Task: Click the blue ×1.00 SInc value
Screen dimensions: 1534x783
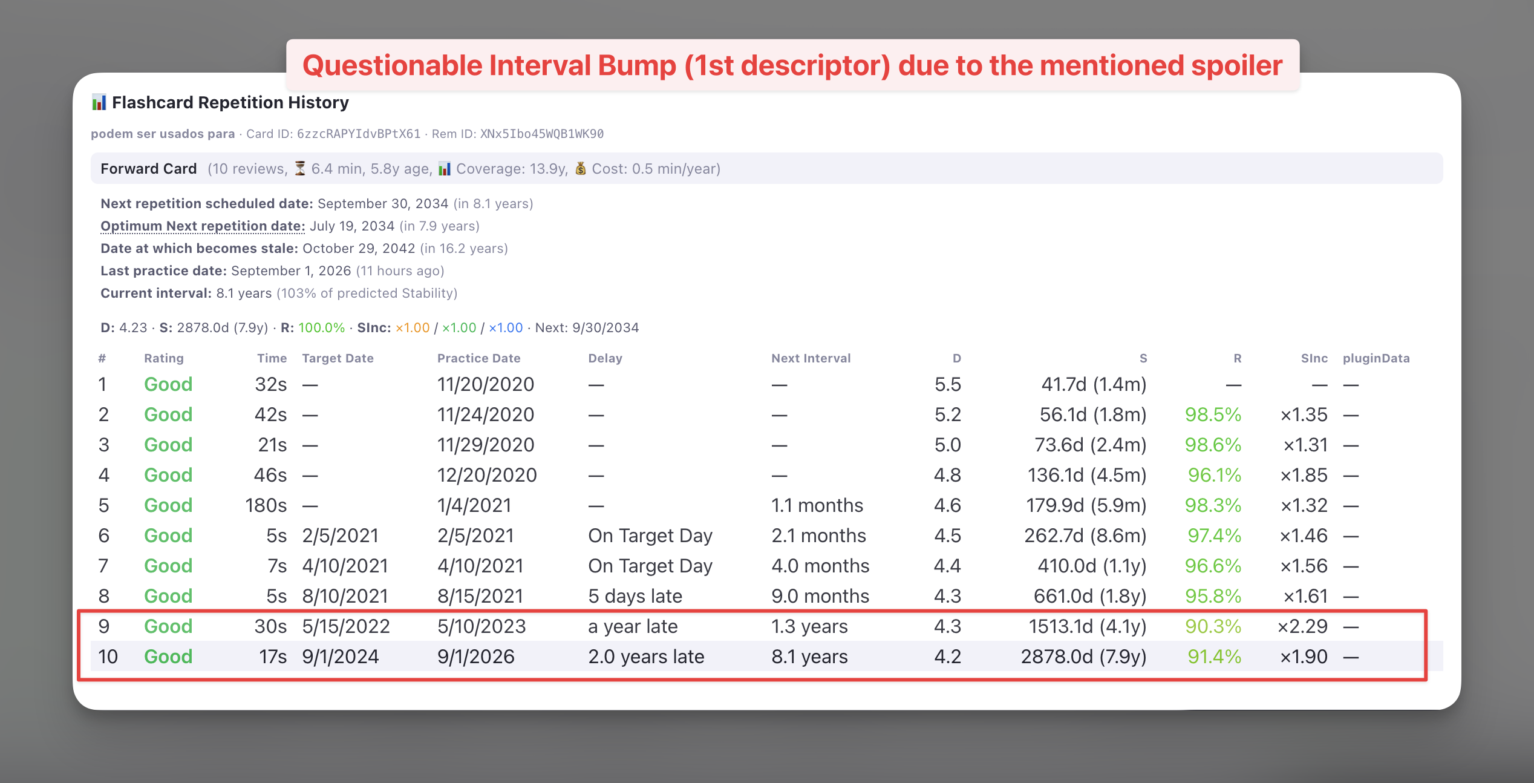Action: point(506,328)
